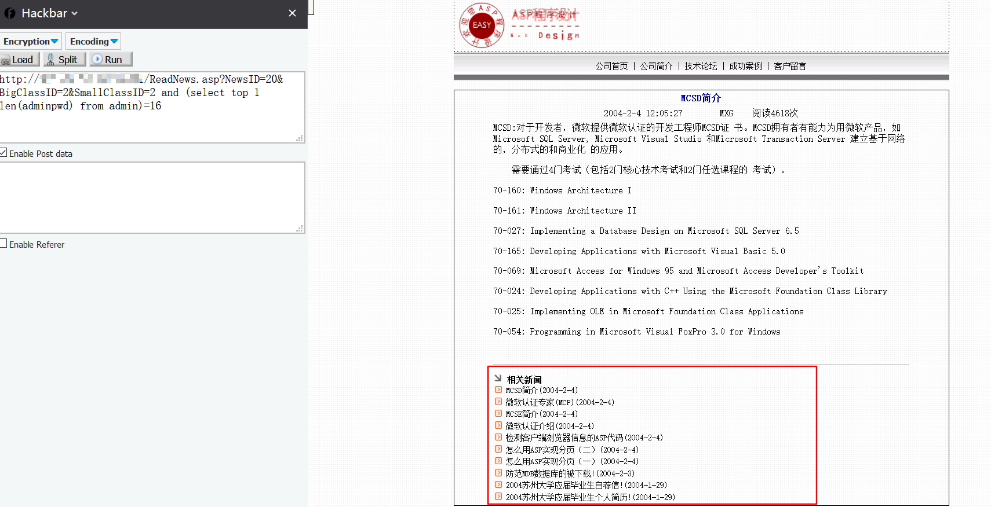991x507 pixels.
Task: Click the Hackbar logo icon
Action: click(10, 13)
